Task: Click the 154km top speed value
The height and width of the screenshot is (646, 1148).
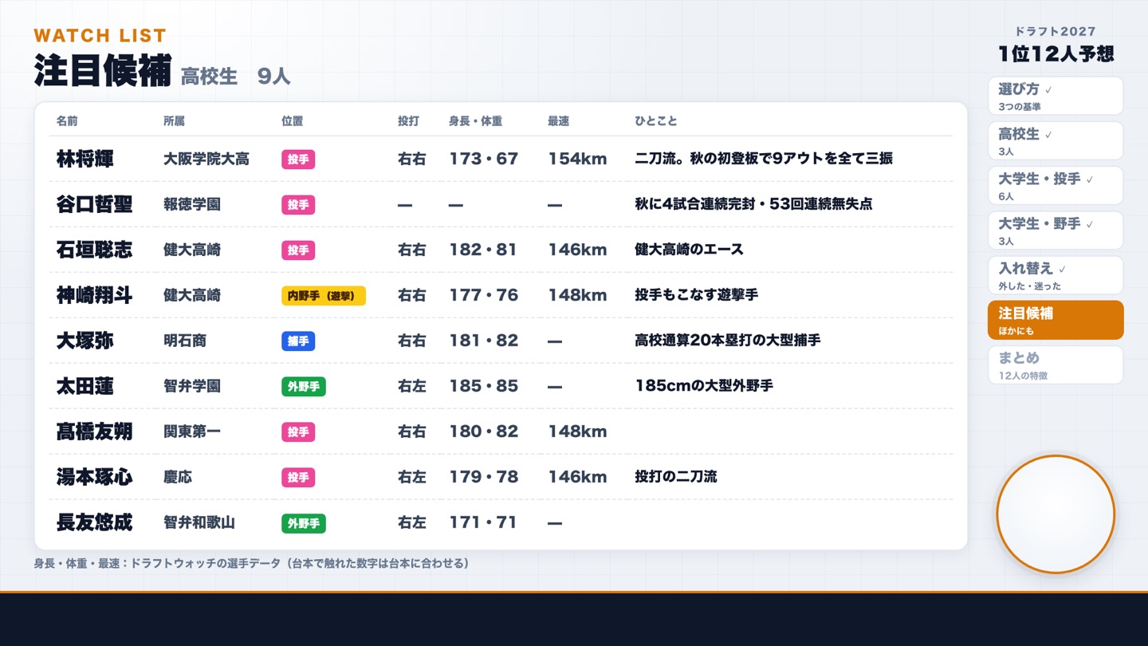Action: [577, 159]
